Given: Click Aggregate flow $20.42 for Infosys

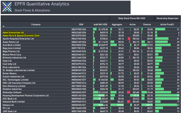Looking at the screenshot, I should click(120, 105).
